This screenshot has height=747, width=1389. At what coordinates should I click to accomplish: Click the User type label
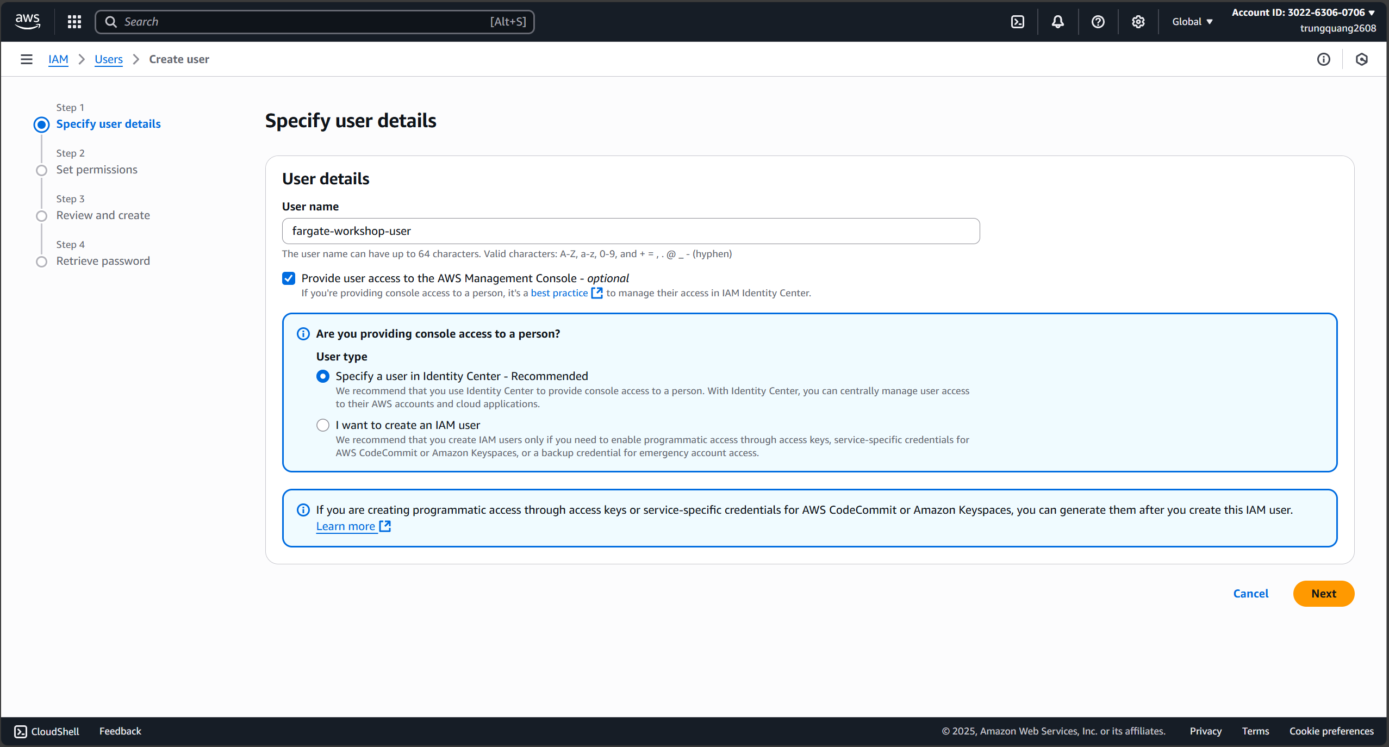341,357
